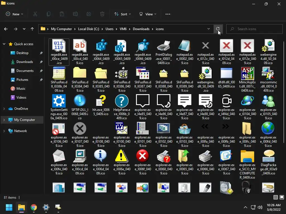Go back to previous folder

pyautogui.click(x=6, y=29)
